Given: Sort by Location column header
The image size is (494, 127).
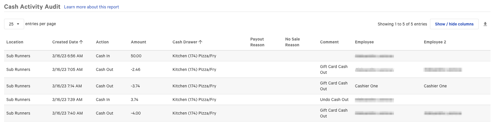Looking at the screenshot, I should click(15, 42).
